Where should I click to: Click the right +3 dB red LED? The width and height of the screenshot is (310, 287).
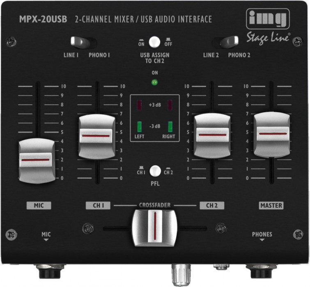pos(170,105)
